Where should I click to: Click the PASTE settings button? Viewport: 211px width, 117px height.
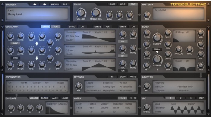pyautogui.click(x=133, y=77)
